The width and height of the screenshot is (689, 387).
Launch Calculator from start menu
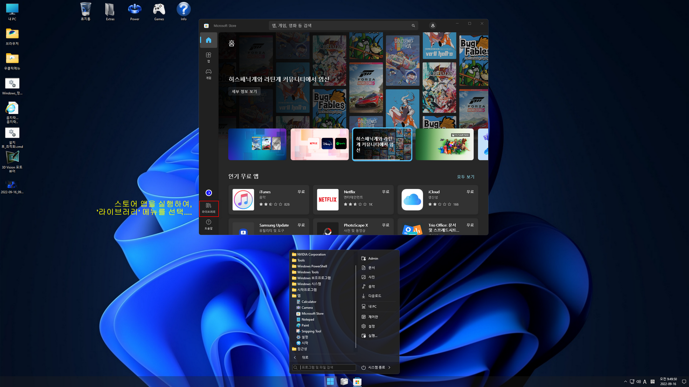(x=306, y=302)
